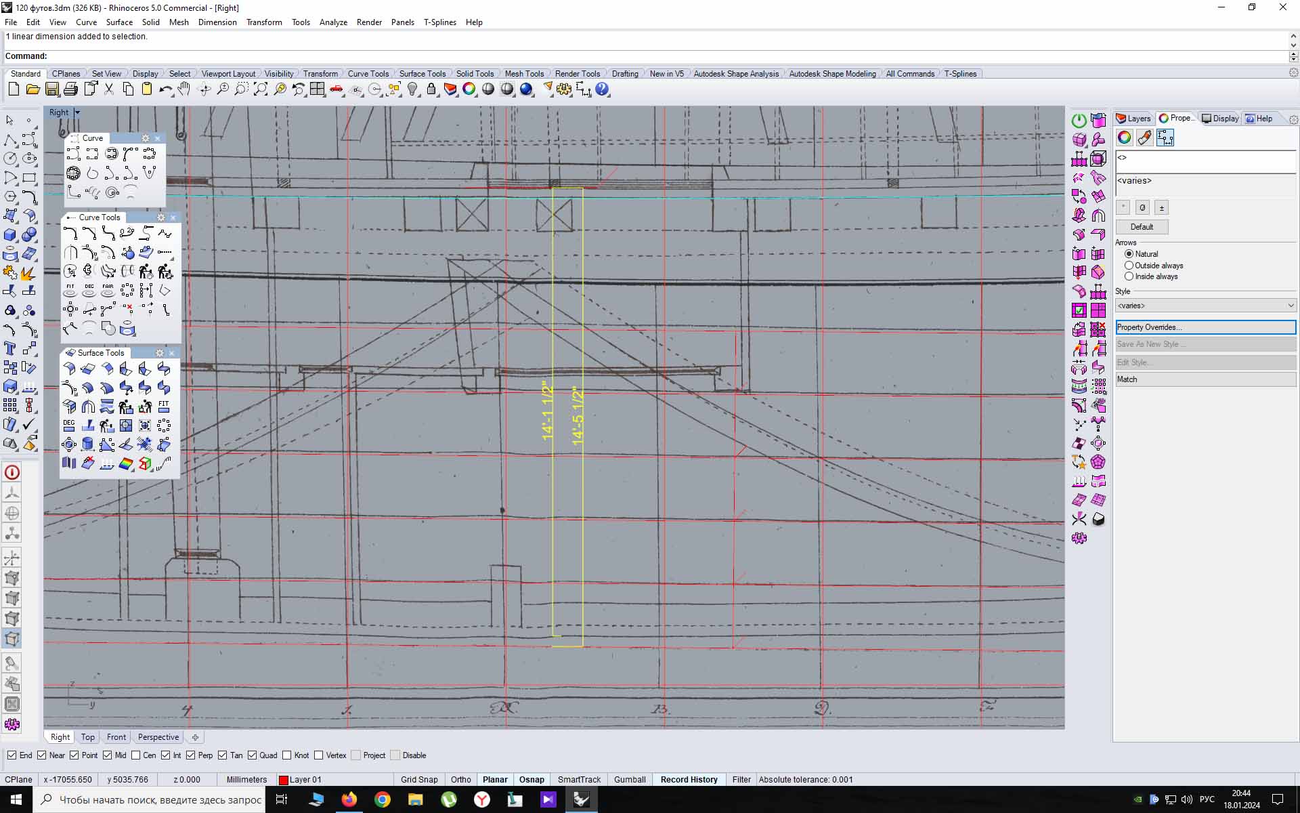Open the Material paint tube icon

[x=1144, y=138]
